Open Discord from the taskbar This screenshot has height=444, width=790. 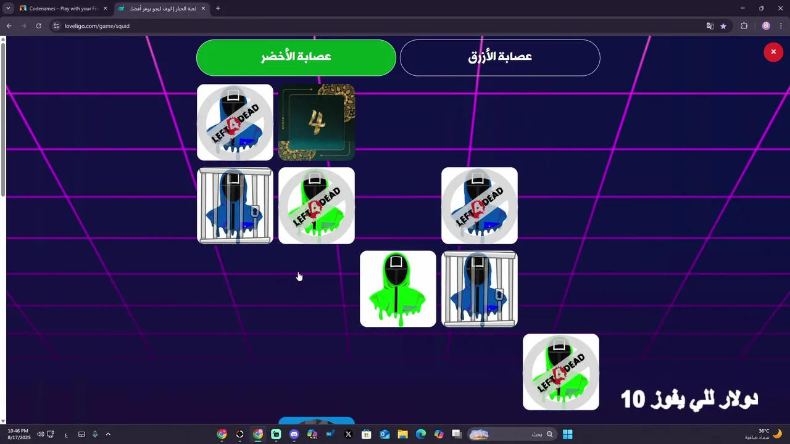pyautogui.click(x=294, y=434)
